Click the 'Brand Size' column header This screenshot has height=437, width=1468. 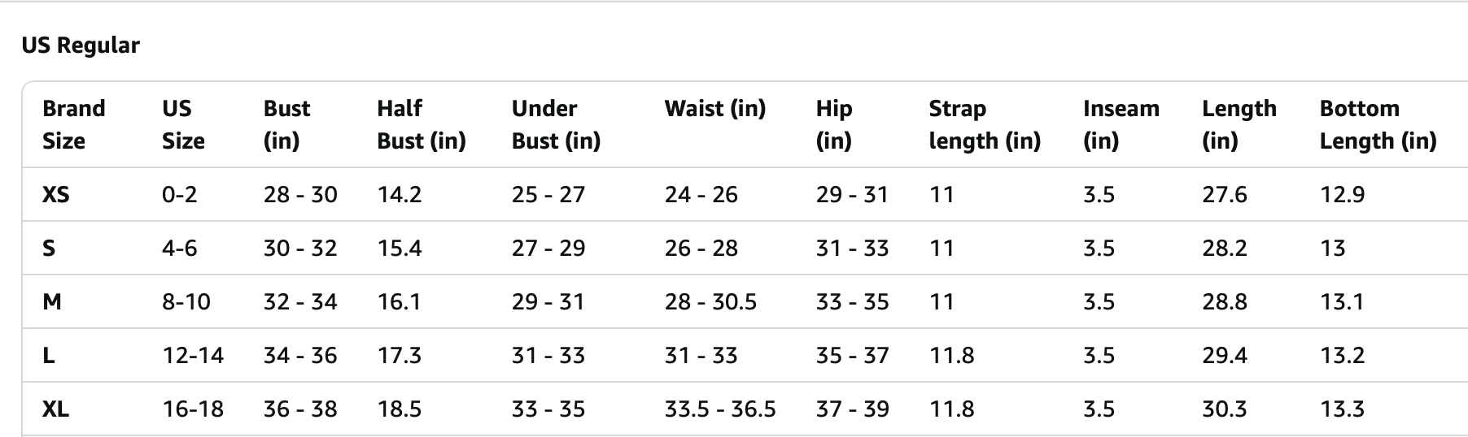(x=74, y=124)
